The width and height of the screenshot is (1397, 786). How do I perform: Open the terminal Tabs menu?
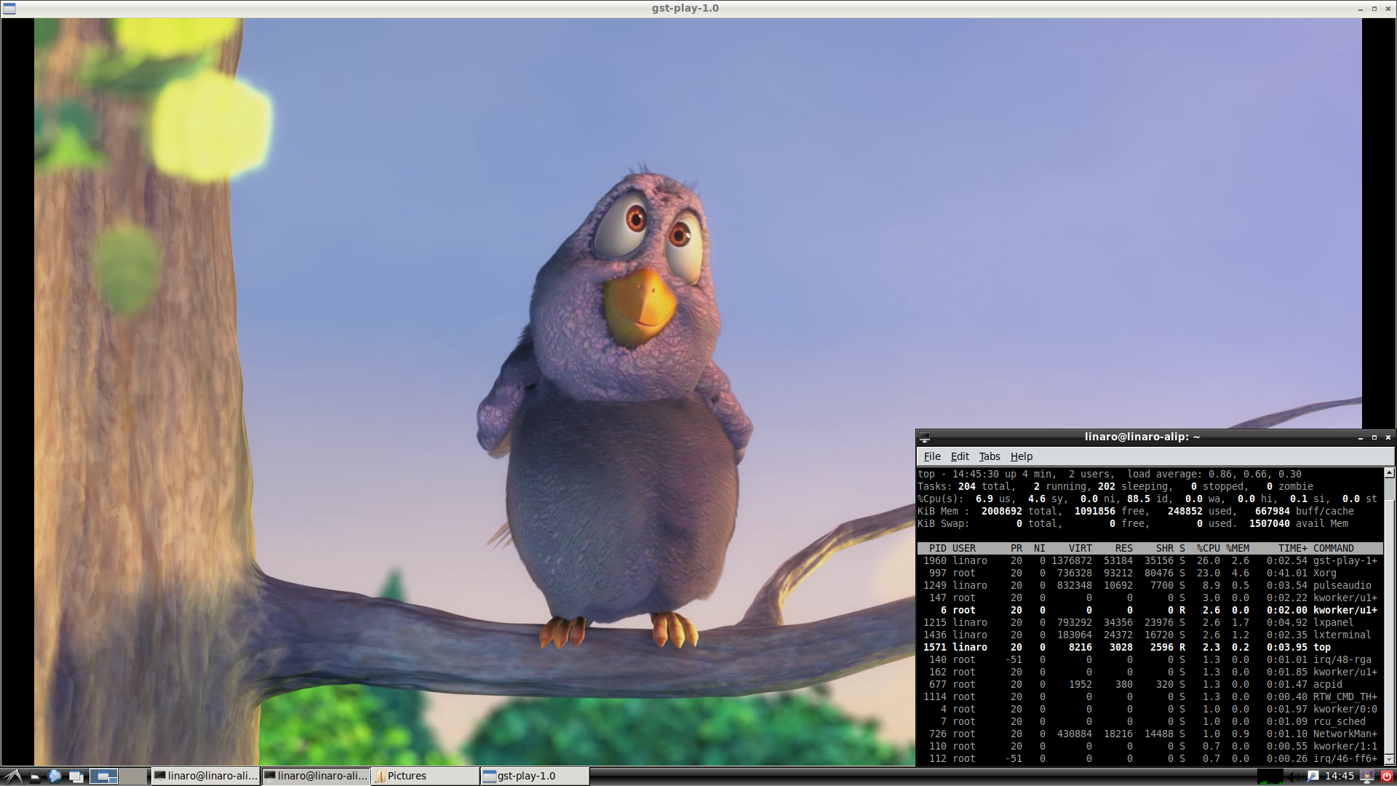(989, 456)
